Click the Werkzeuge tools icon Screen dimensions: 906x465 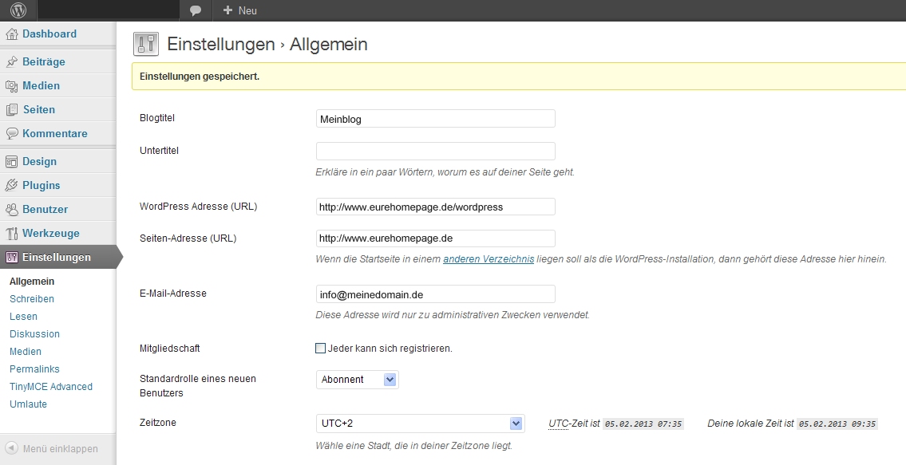click(11, 234)
